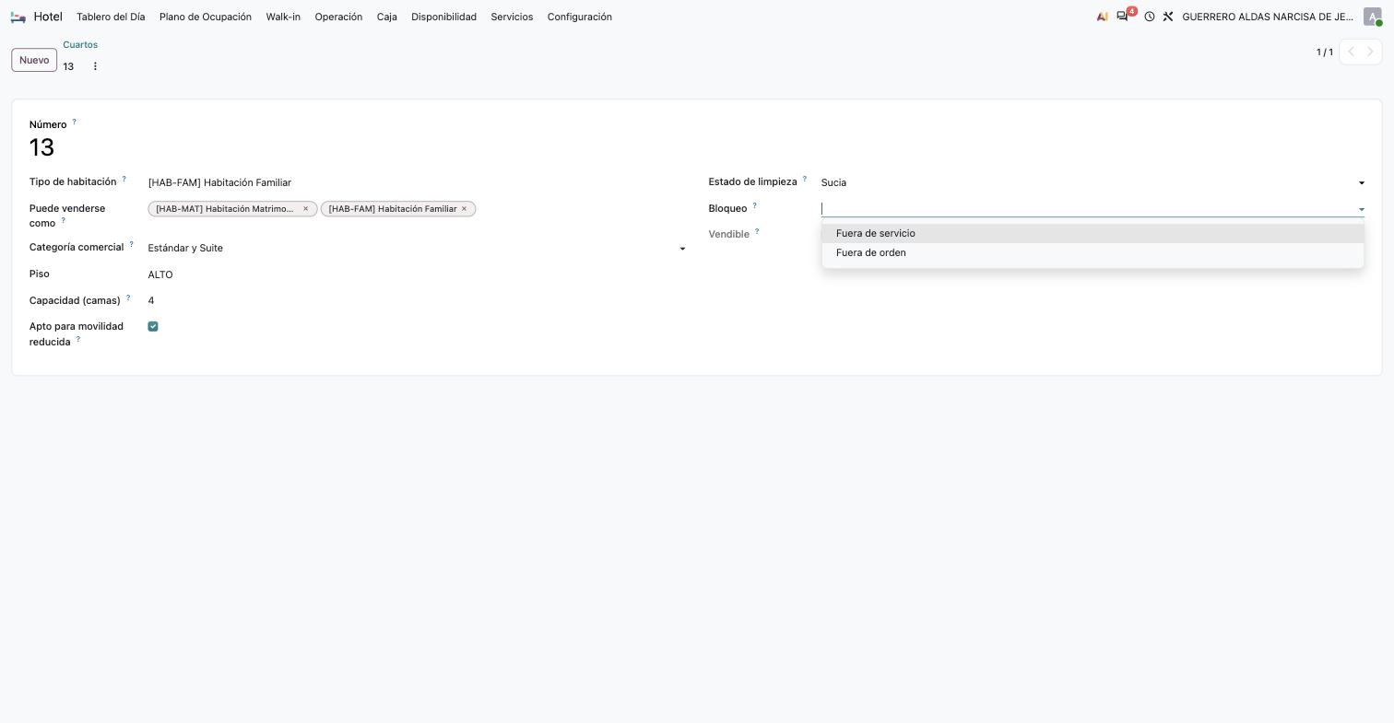Open the three-dot actions menu beside 13
1394x723 pixels.
95,66
